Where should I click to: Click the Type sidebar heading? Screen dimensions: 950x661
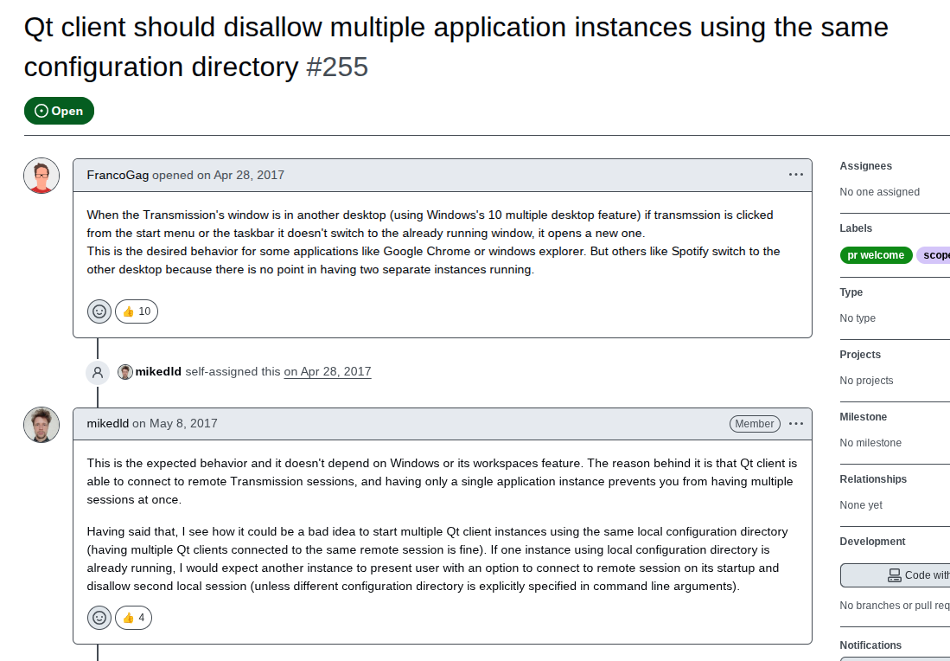click(851, 292)
